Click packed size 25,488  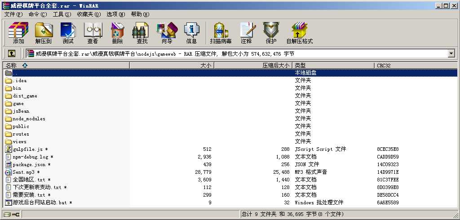pos(281,172)
